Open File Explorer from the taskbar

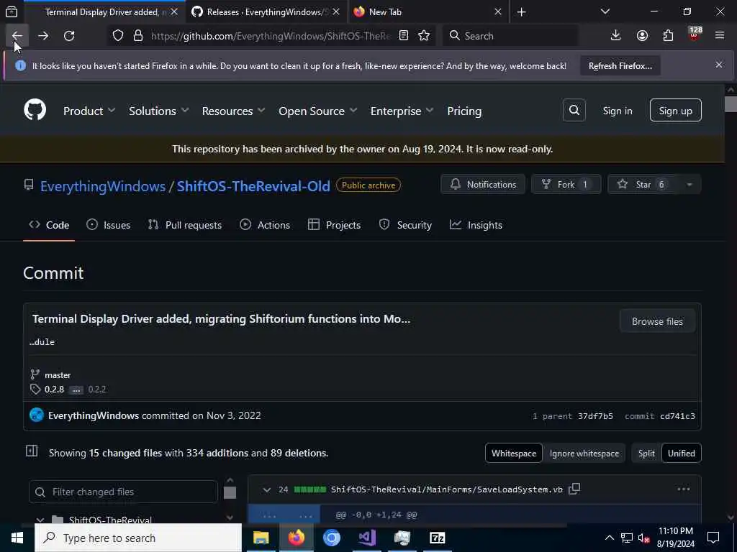[x=261, y=538]
